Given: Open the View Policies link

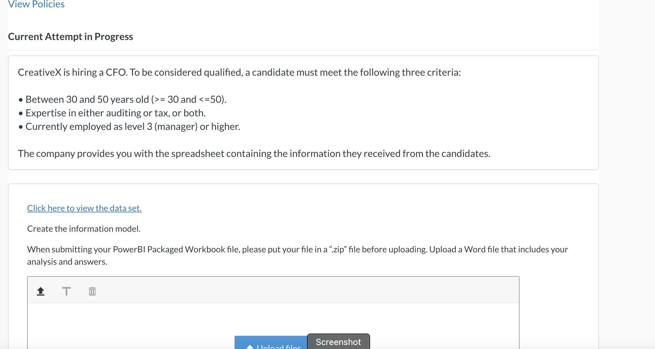Looking at the screenshot, I should [36, 4].
